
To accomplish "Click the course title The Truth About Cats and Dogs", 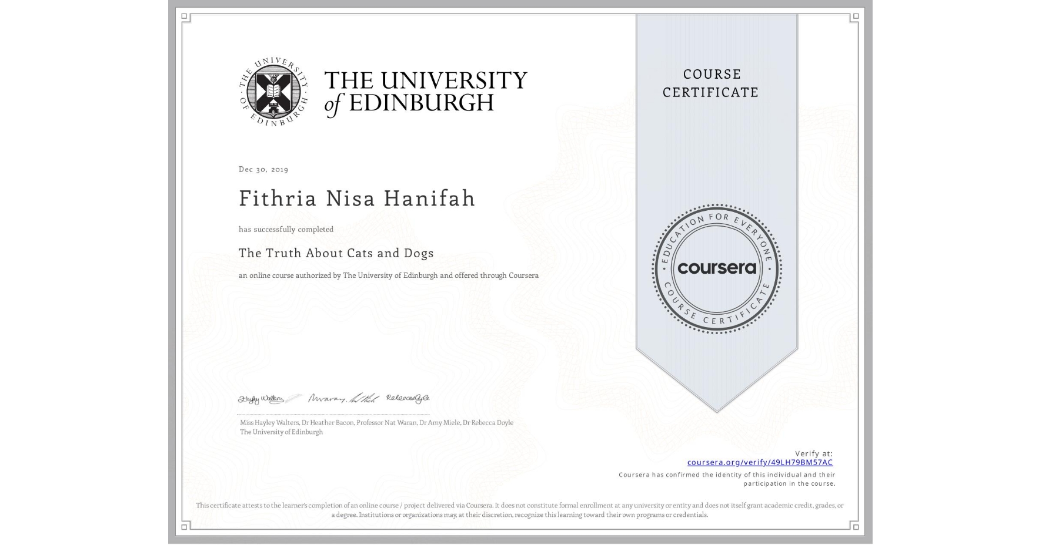I will pos(336,253).
